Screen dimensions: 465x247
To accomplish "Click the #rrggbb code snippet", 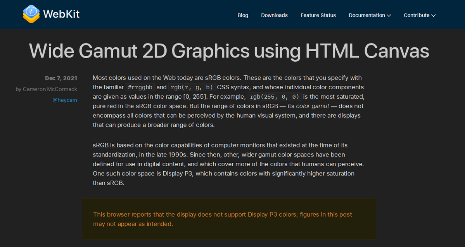I will 140,87.
